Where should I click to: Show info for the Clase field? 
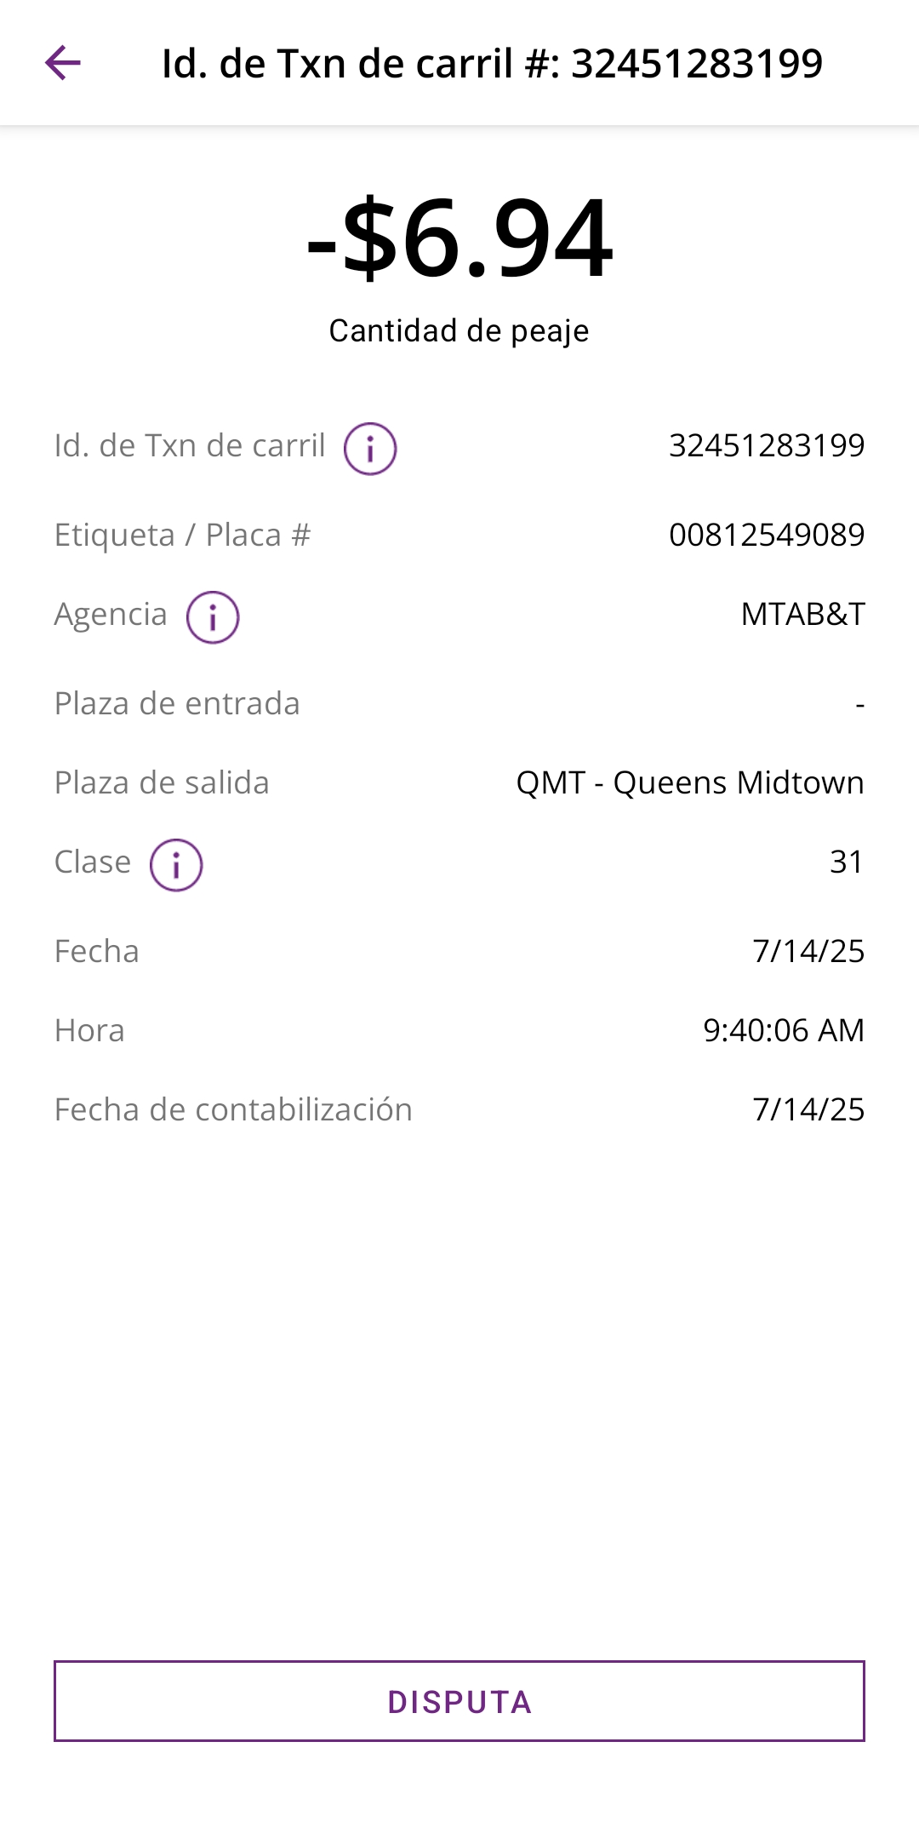click(176, 865)
